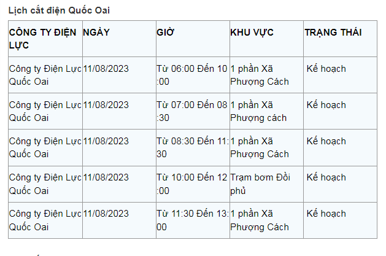This screenshot has width=386, height=256.
Task: Click the 'CÔNG TY ĐIỆN LỰC' column header
Action: tap(44, 39)
